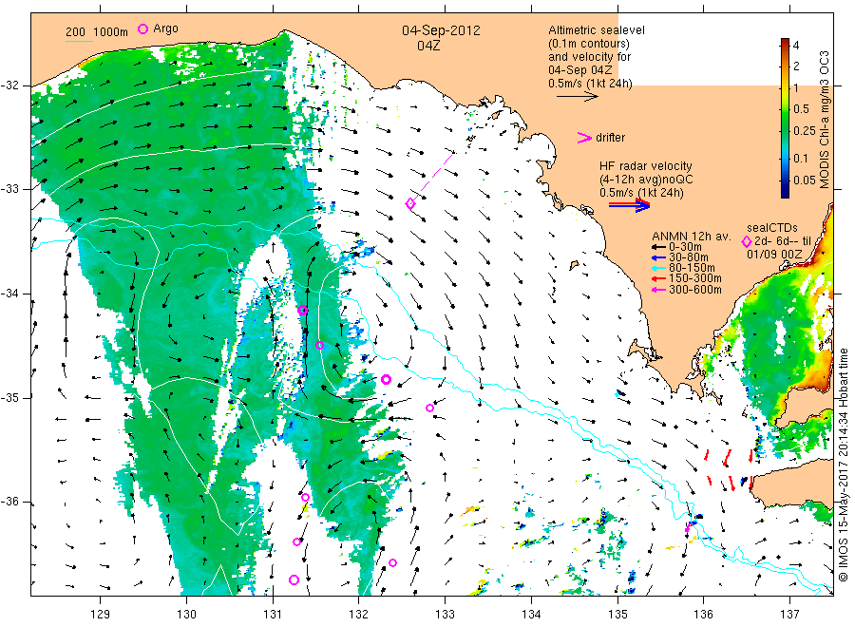
Task: Select the black 0-30m ANMN arrow
Action: point(659,247)
